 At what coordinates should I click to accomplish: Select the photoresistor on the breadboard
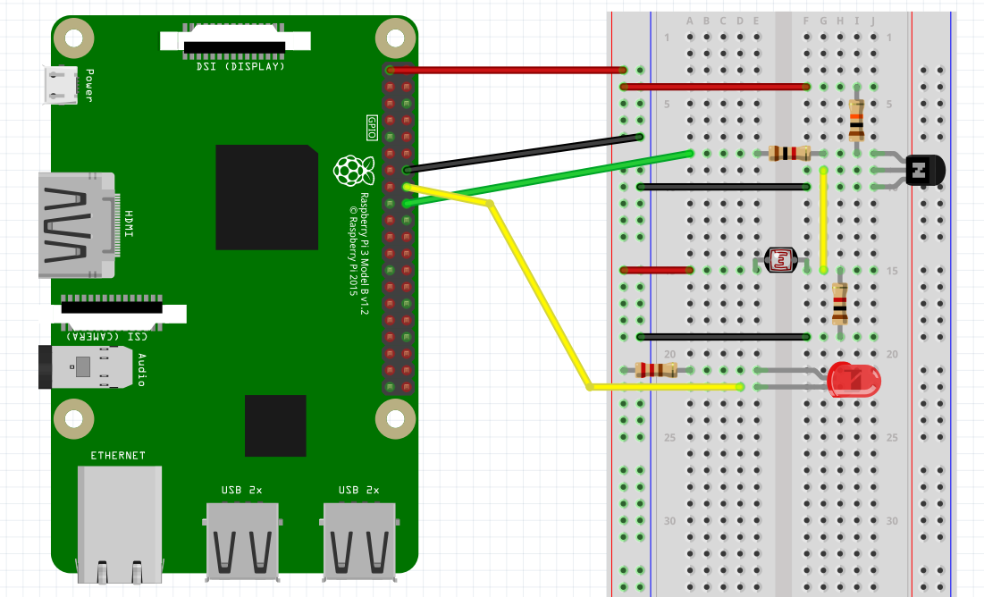780,260
